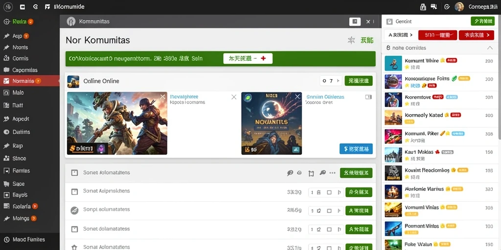Open the Komumt Whire thumbnail in list

coord(393,63)
